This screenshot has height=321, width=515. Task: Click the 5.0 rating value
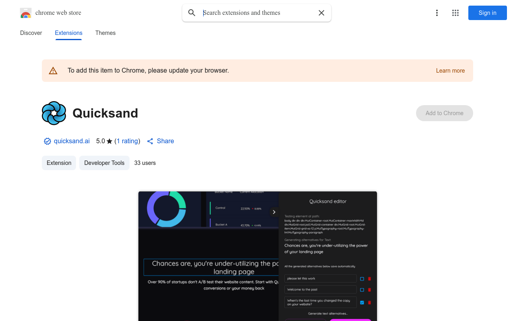click(101, 141)
